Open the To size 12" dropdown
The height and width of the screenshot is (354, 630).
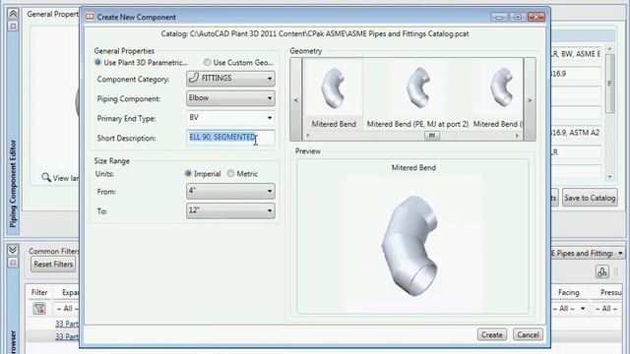(230, 210)
